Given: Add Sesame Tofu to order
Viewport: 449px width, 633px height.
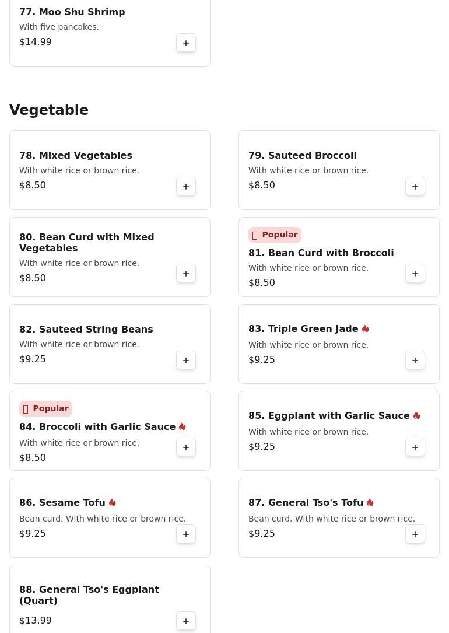Looking at the screenshot, I should [186, 534].
